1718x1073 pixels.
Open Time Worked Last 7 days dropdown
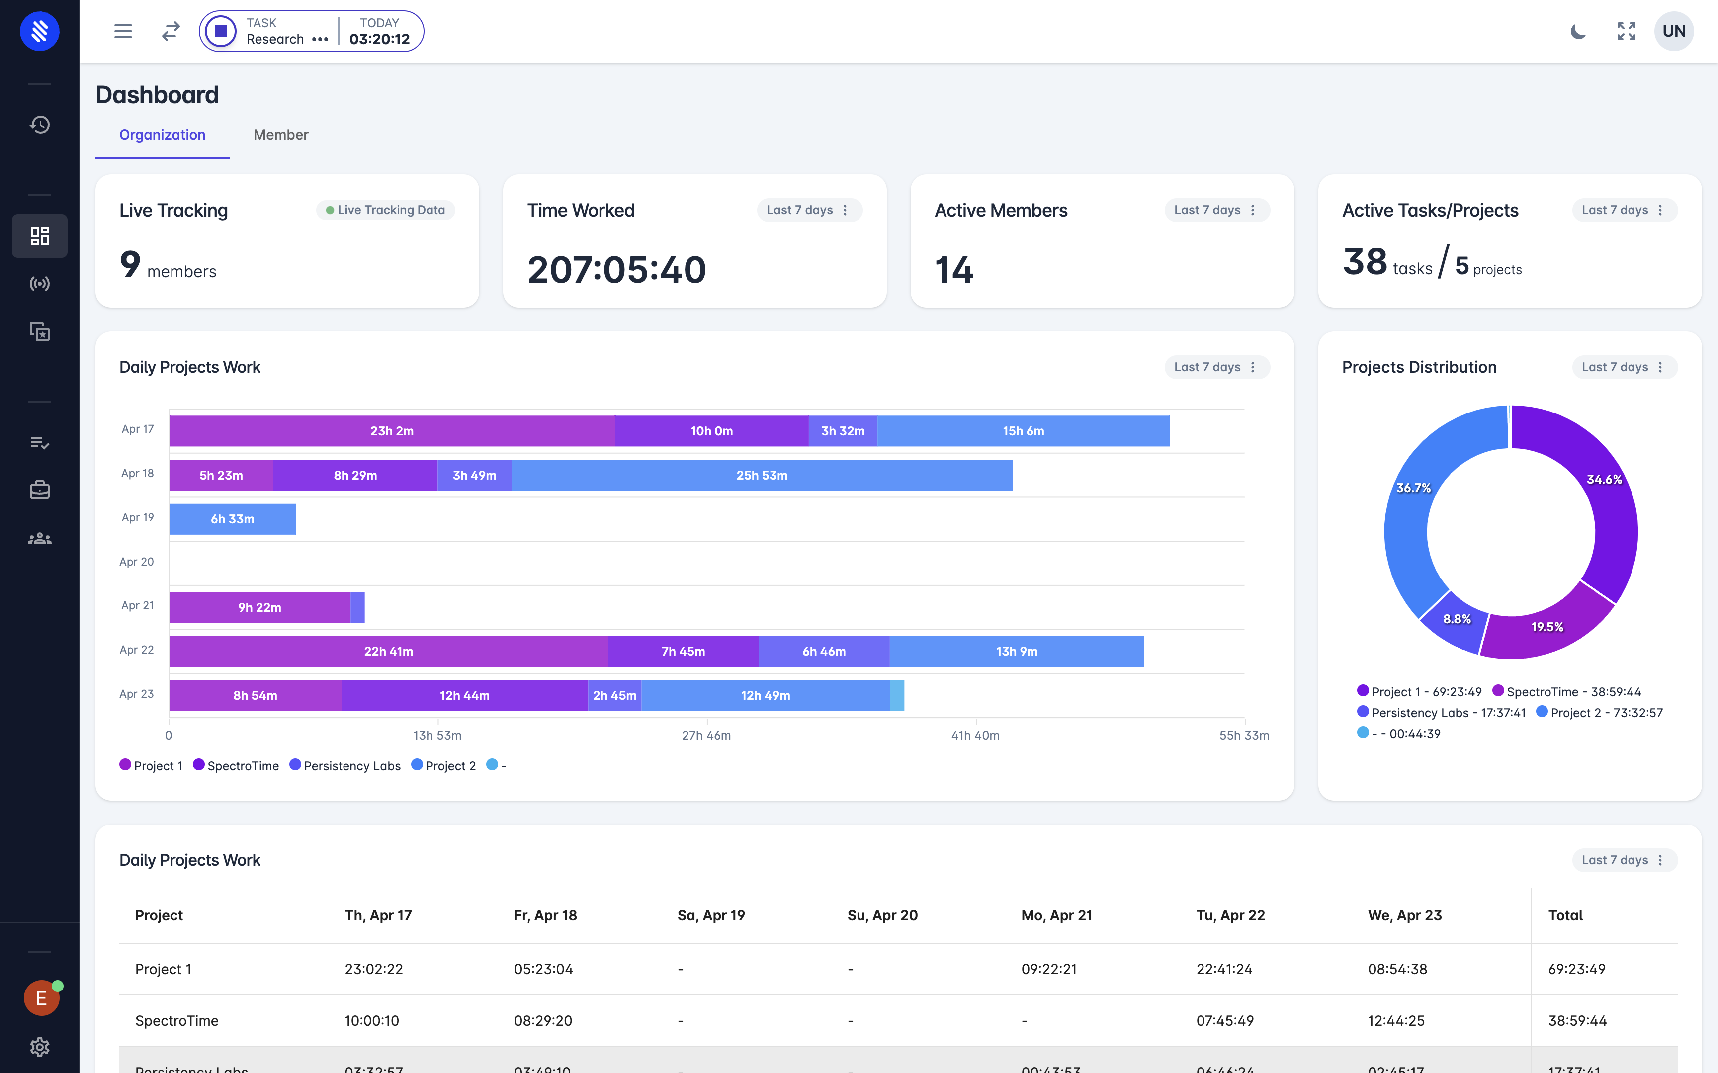[809, 210]
